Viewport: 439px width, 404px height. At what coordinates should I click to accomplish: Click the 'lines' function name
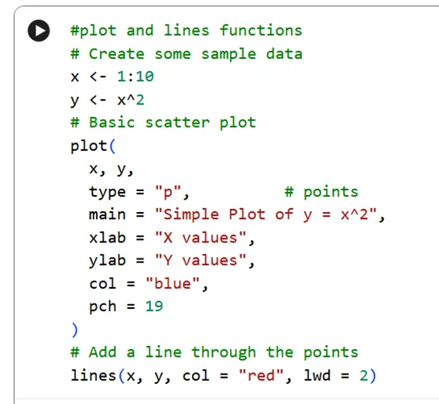93,375
